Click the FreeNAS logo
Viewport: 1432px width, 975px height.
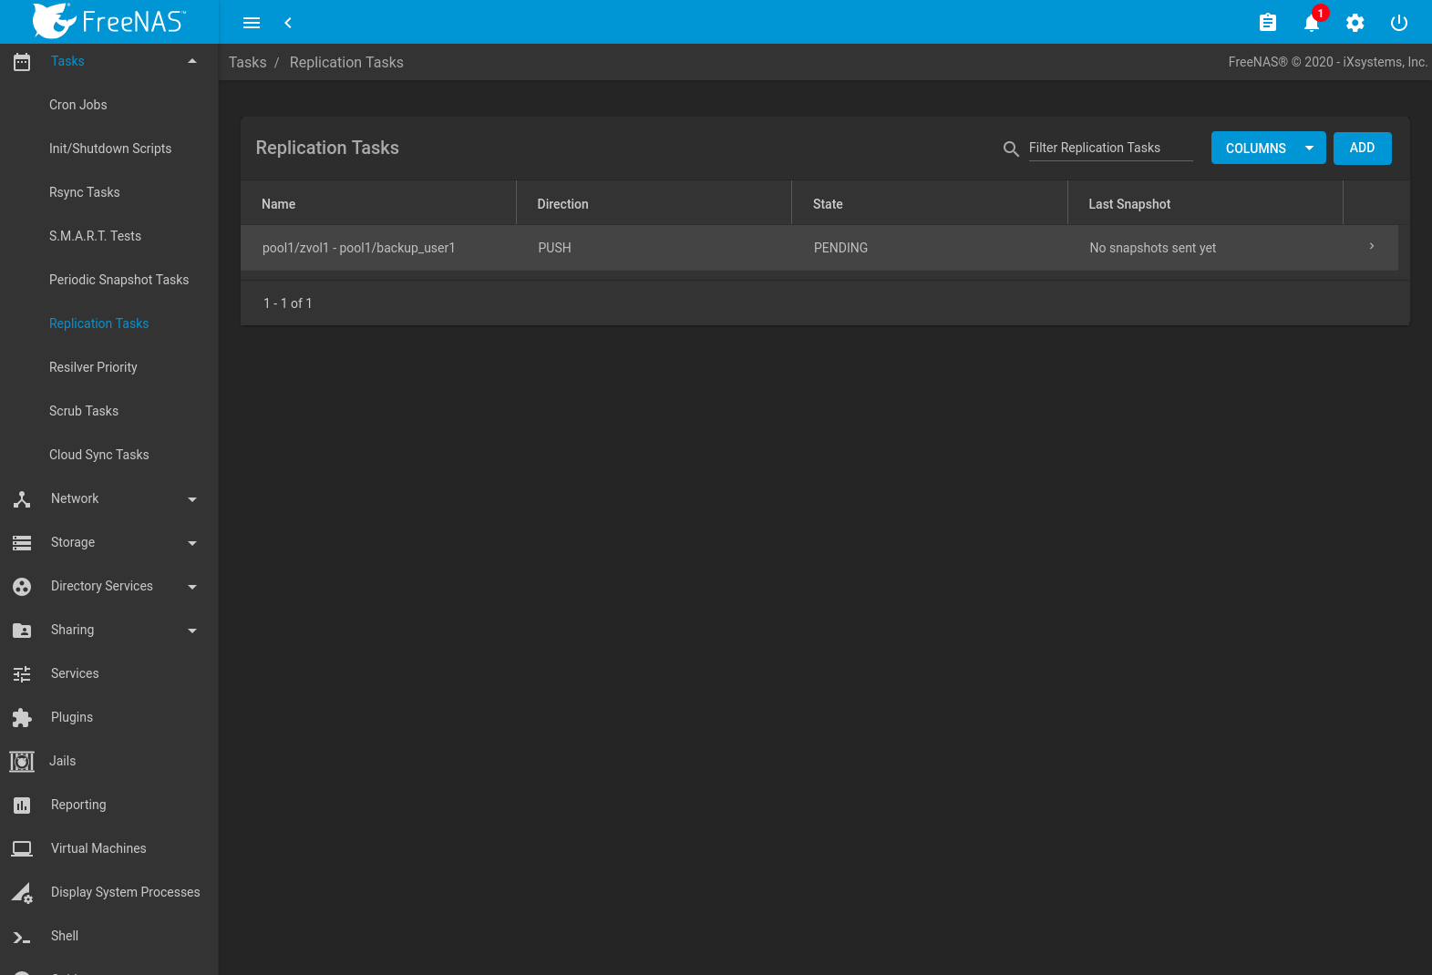click(x=109, y=21)
